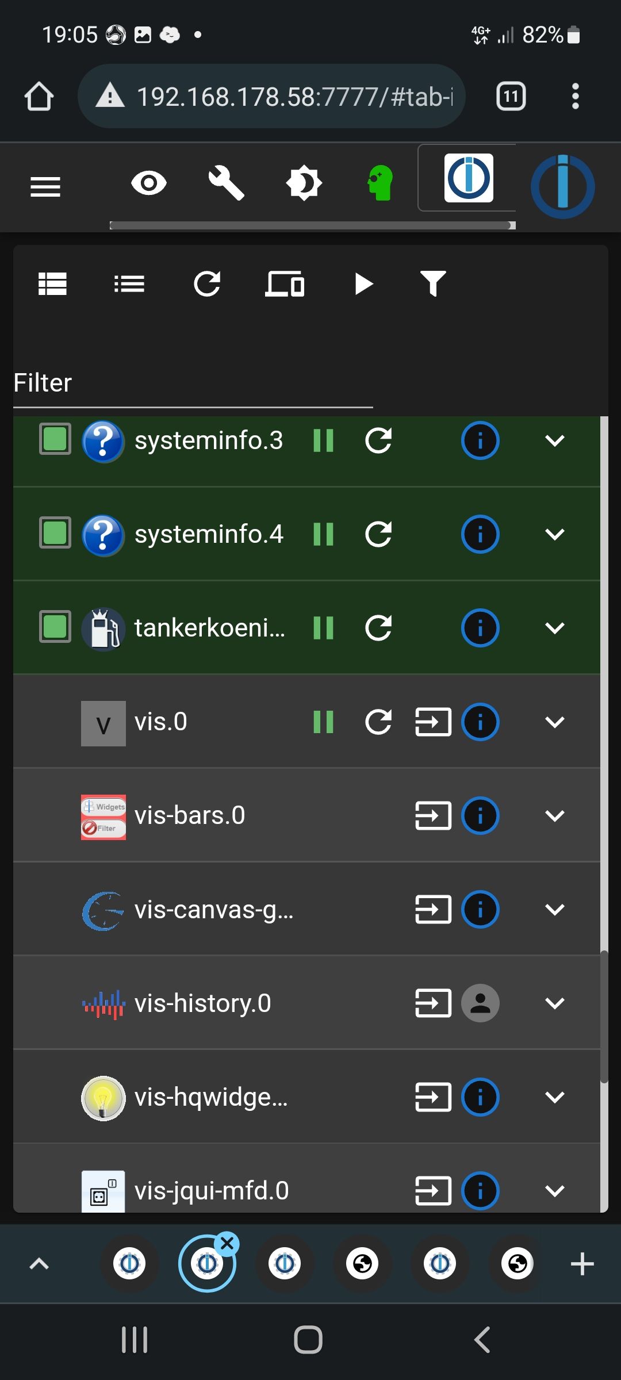Screen dimensions: 621x1380
Task: Add a new browser tab with plus
Action: pos(582,1264)
